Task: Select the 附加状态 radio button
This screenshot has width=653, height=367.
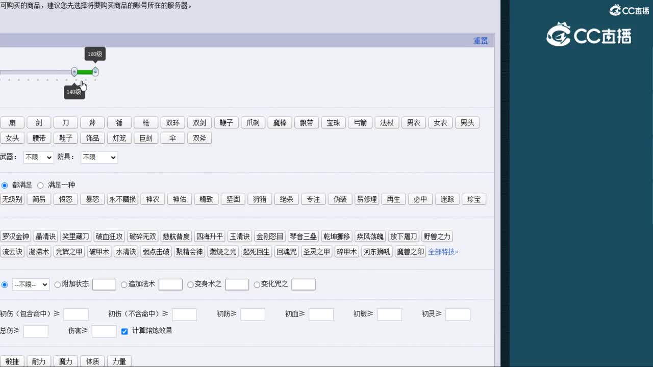Action: [57, 284]
